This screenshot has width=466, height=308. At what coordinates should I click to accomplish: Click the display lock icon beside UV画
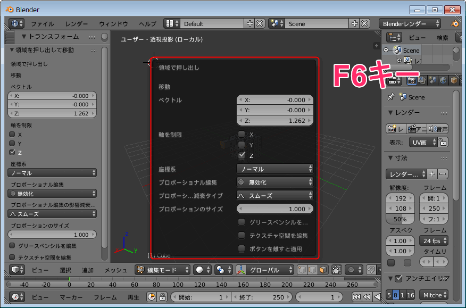443,142
